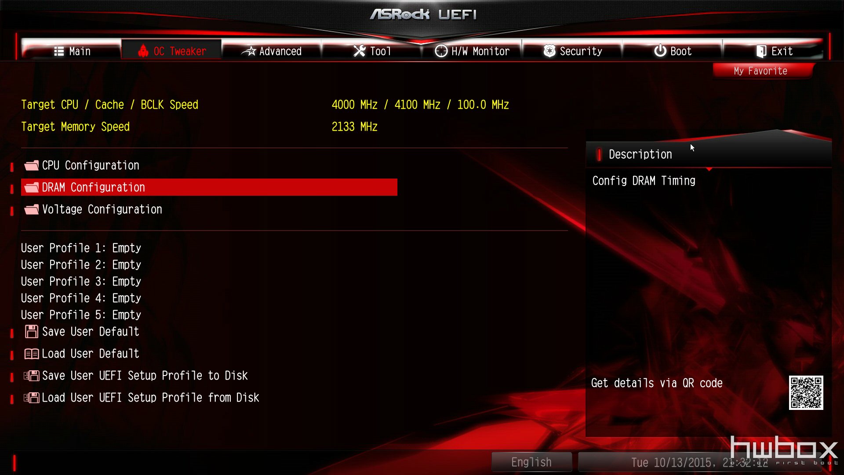Select User Profile 1 slot

point(81,248)
